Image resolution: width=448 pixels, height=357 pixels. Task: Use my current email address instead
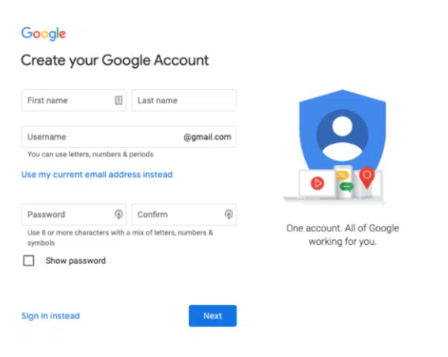pyautogui.click(x=97, y=175)
